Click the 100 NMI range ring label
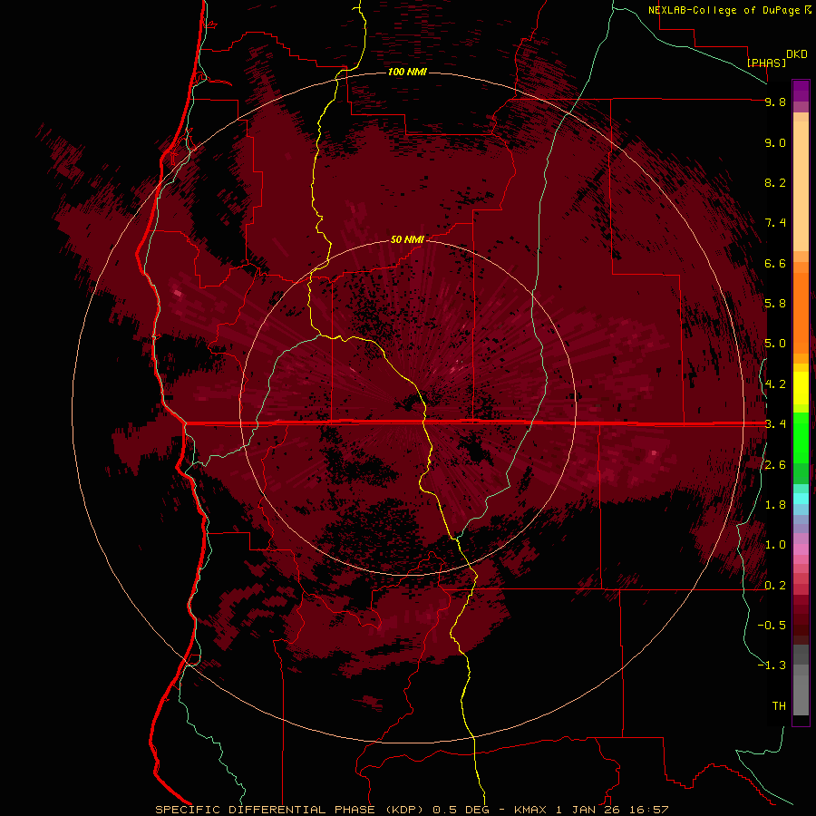 [x=407, y=72]
